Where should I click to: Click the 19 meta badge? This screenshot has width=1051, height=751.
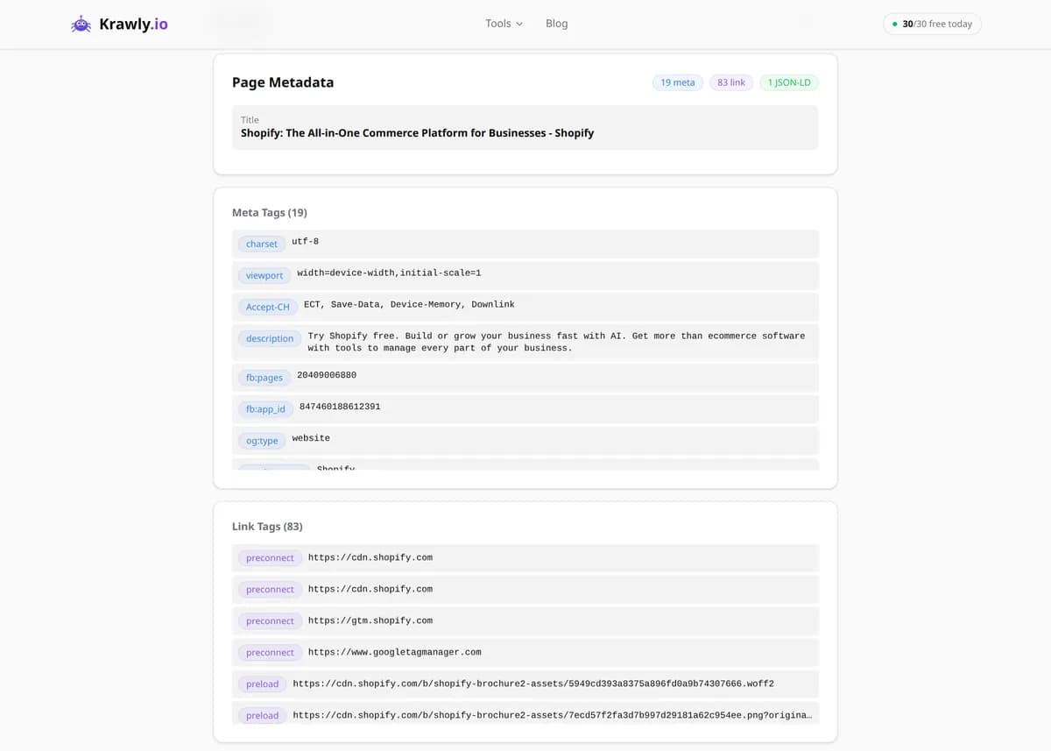678,82
